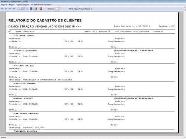Select the RICARDO ALMEIDA record name
186x139 pixels.
coord(26,131)
